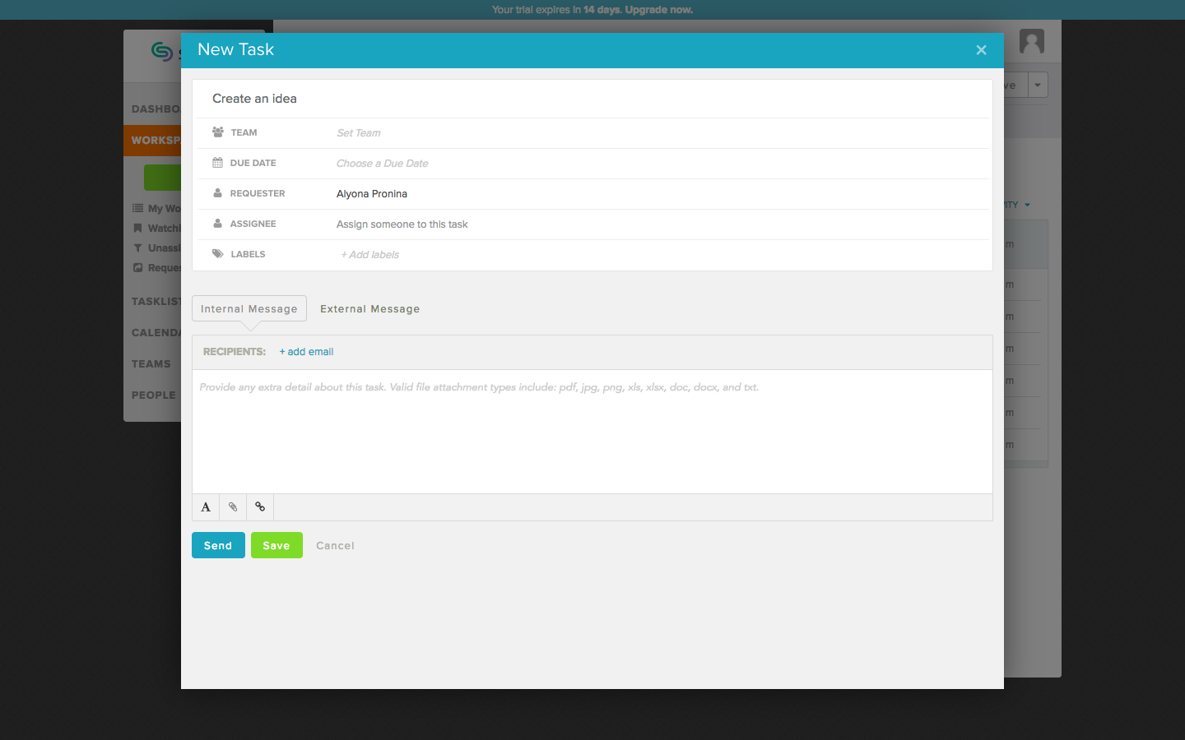Click the Due Date calendar icon
This screenshot has width=1185, height=740.
[x=217, y=163]
